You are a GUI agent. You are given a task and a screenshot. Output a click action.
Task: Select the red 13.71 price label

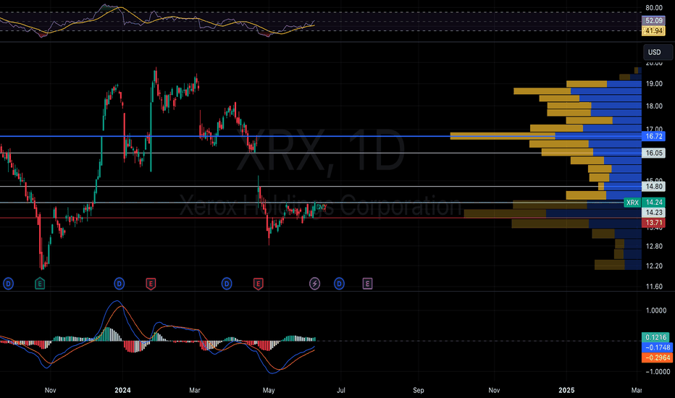pos(653,223)
